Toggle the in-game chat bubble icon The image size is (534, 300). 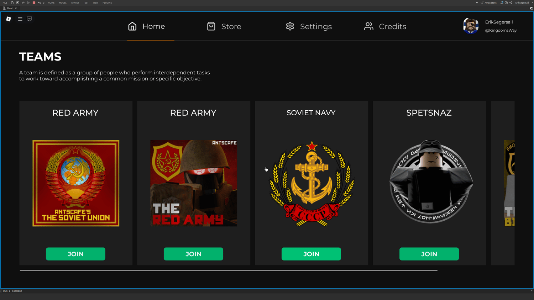tap(30, 19)
